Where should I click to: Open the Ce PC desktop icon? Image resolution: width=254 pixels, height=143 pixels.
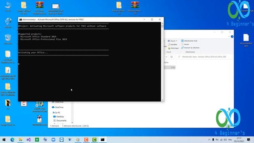pos(8,6)
